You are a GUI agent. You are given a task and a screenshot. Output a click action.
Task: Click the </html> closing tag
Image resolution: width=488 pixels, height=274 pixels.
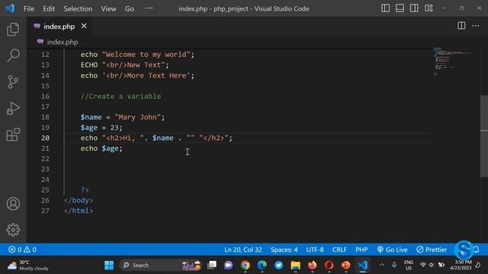point(78,211)
